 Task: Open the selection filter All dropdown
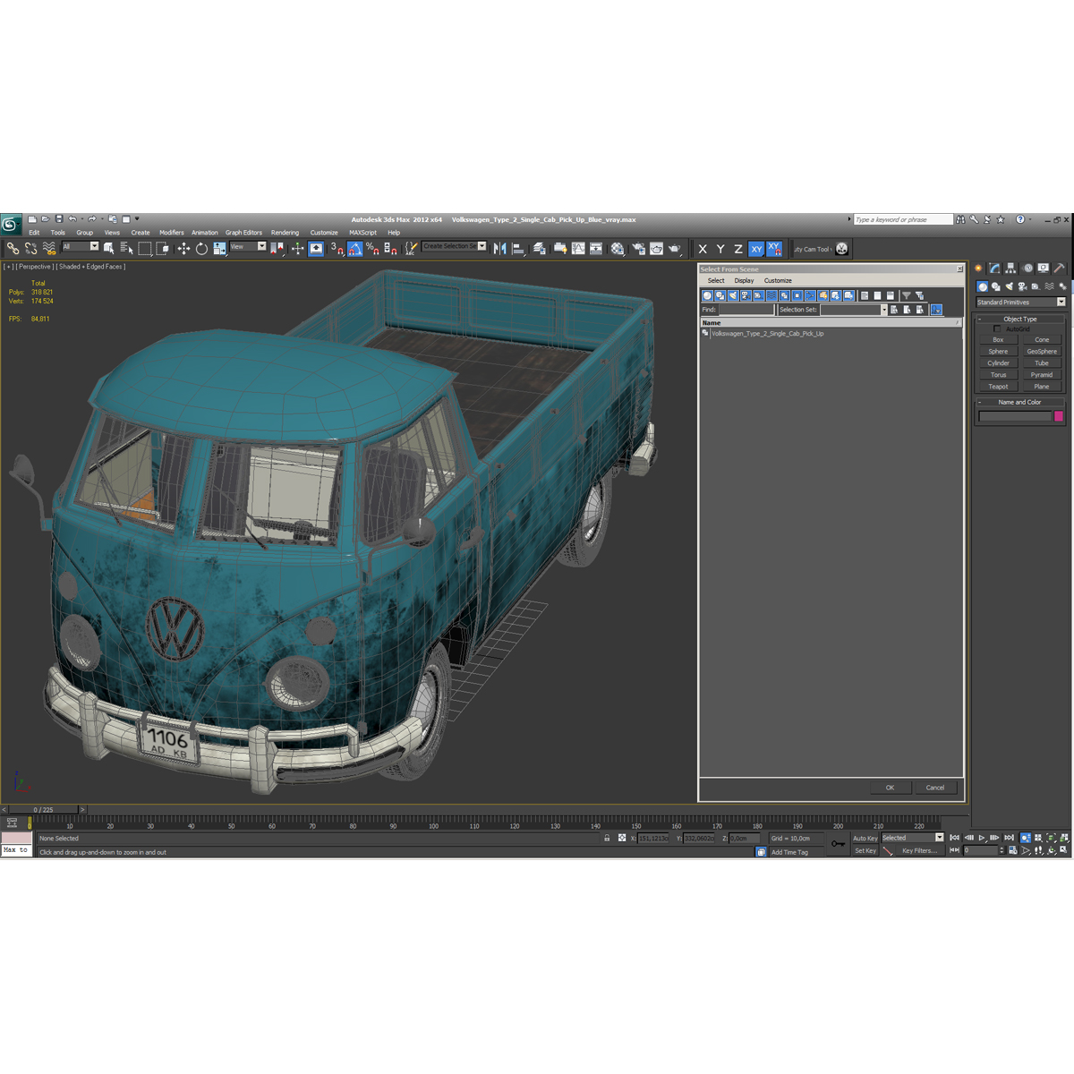pos(80,246)
